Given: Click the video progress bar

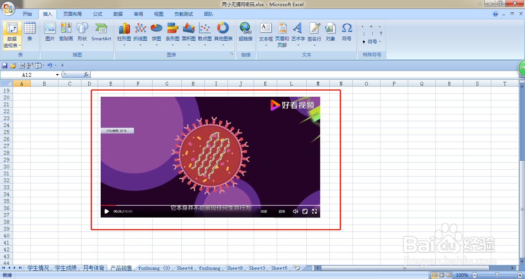Looking at the screenshot, I should pos(210,205).
